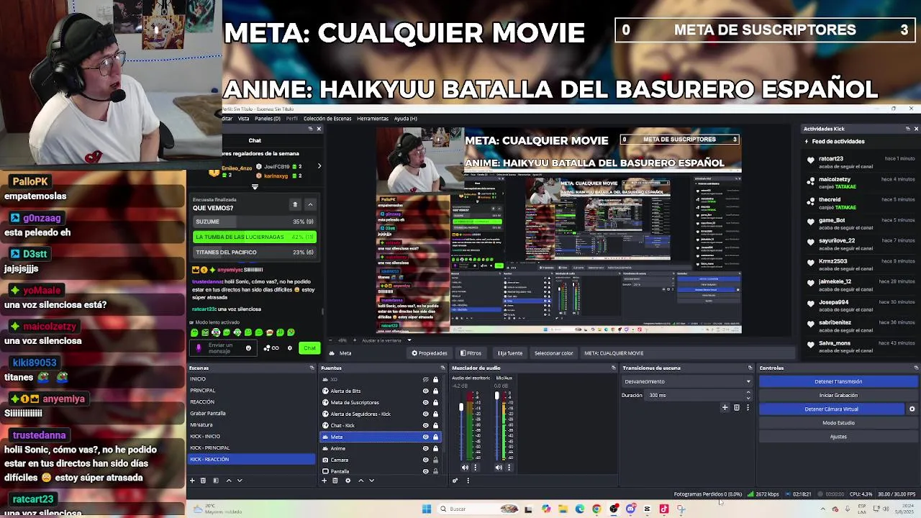Toggle visibility of Alerta de Bits source
Viewport: 921px width, 518px height.
pos(425,391)
